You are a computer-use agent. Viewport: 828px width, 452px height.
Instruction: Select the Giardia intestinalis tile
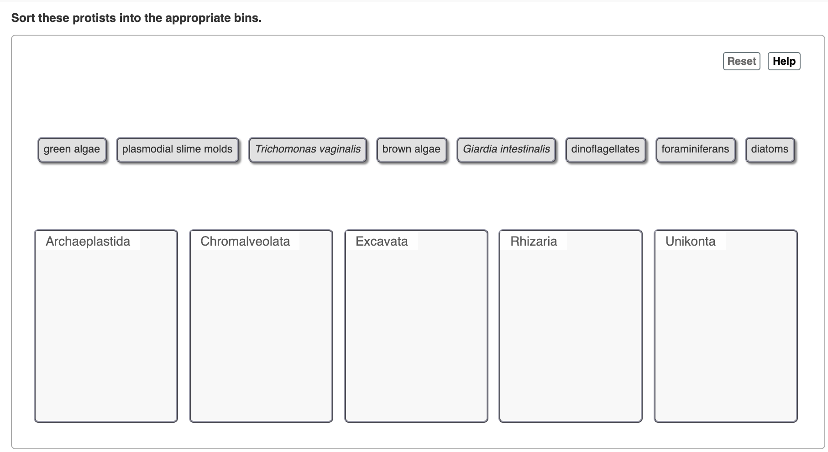click(x=506, y=149)
